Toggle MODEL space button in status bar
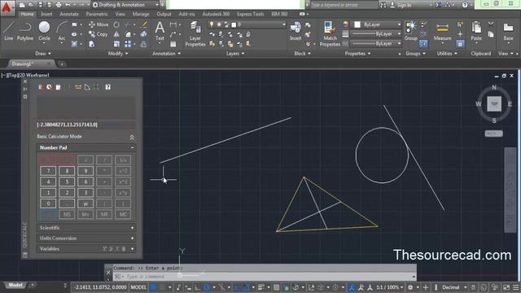The width and height of the screenshot is (521, 293). (x=138, y=287)
